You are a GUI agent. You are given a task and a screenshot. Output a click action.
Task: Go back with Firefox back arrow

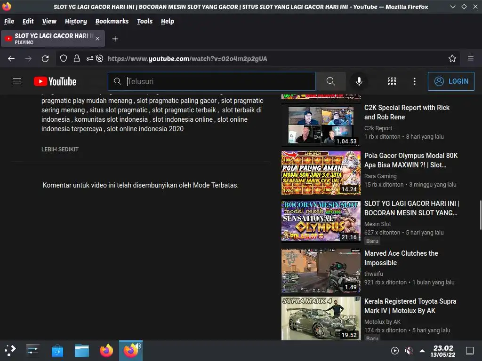pos(11,59)
